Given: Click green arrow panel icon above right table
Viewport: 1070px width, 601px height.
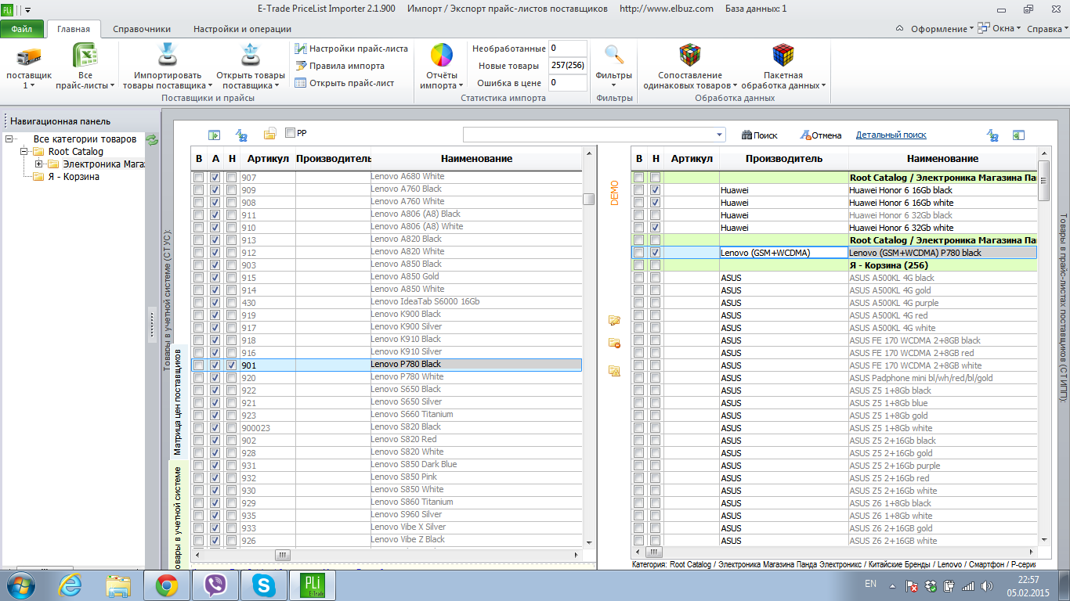Looking at the screenshot, I should tap(1018, 135).
